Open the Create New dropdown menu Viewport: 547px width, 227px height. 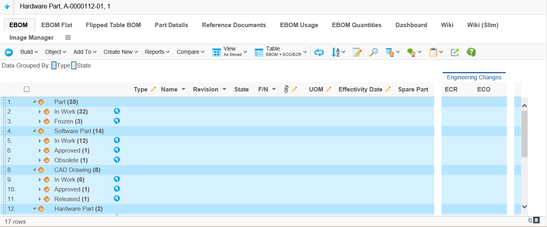(x=120, y=52)
